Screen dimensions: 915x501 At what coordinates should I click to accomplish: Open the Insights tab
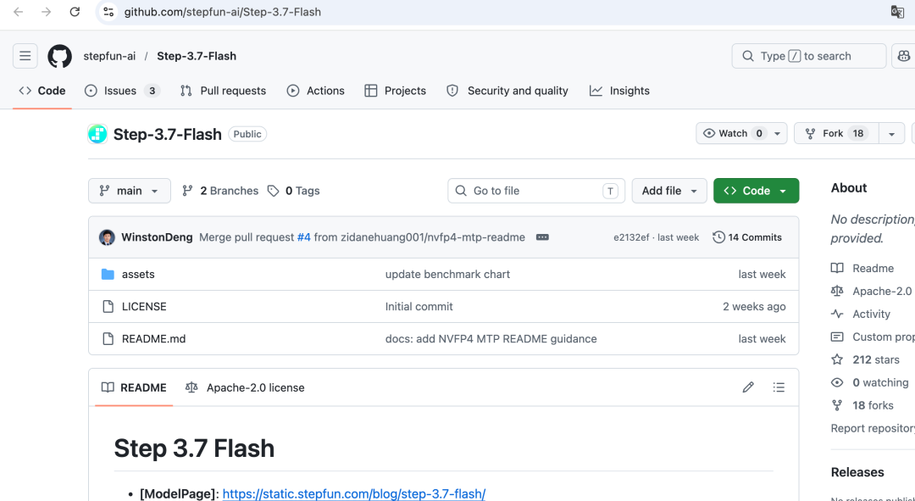click(x=619, y=91)
